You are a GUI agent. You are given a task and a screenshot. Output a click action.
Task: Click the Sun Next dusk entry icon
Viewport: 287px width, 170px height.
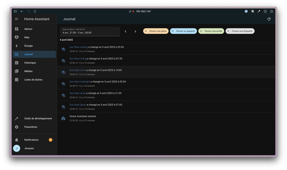pyautogui.click(x=63, y=95)
